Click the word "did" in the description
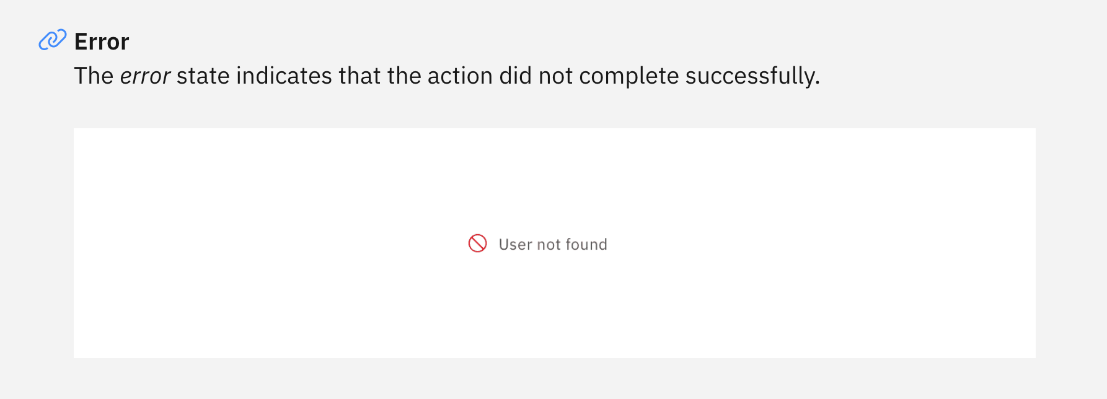Image resolution: width=1107 pixels, height=399 pixels. click(x=516, y=76)
